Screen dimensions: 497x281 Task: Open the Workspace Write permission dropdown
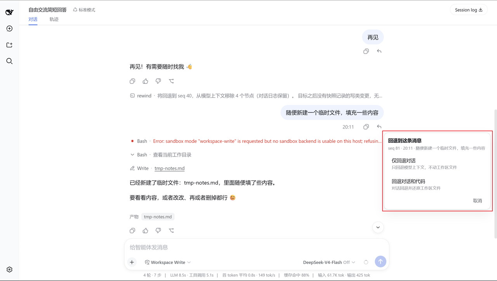(168, 262)
